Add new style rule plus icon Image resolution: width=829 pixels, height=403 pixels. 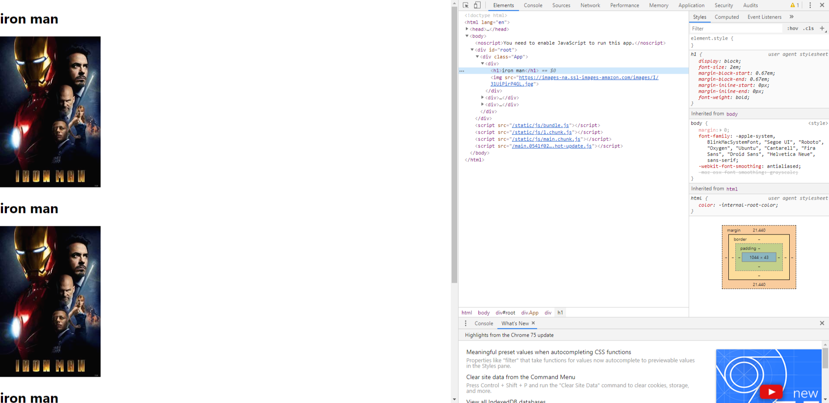[x=822, y=28]
